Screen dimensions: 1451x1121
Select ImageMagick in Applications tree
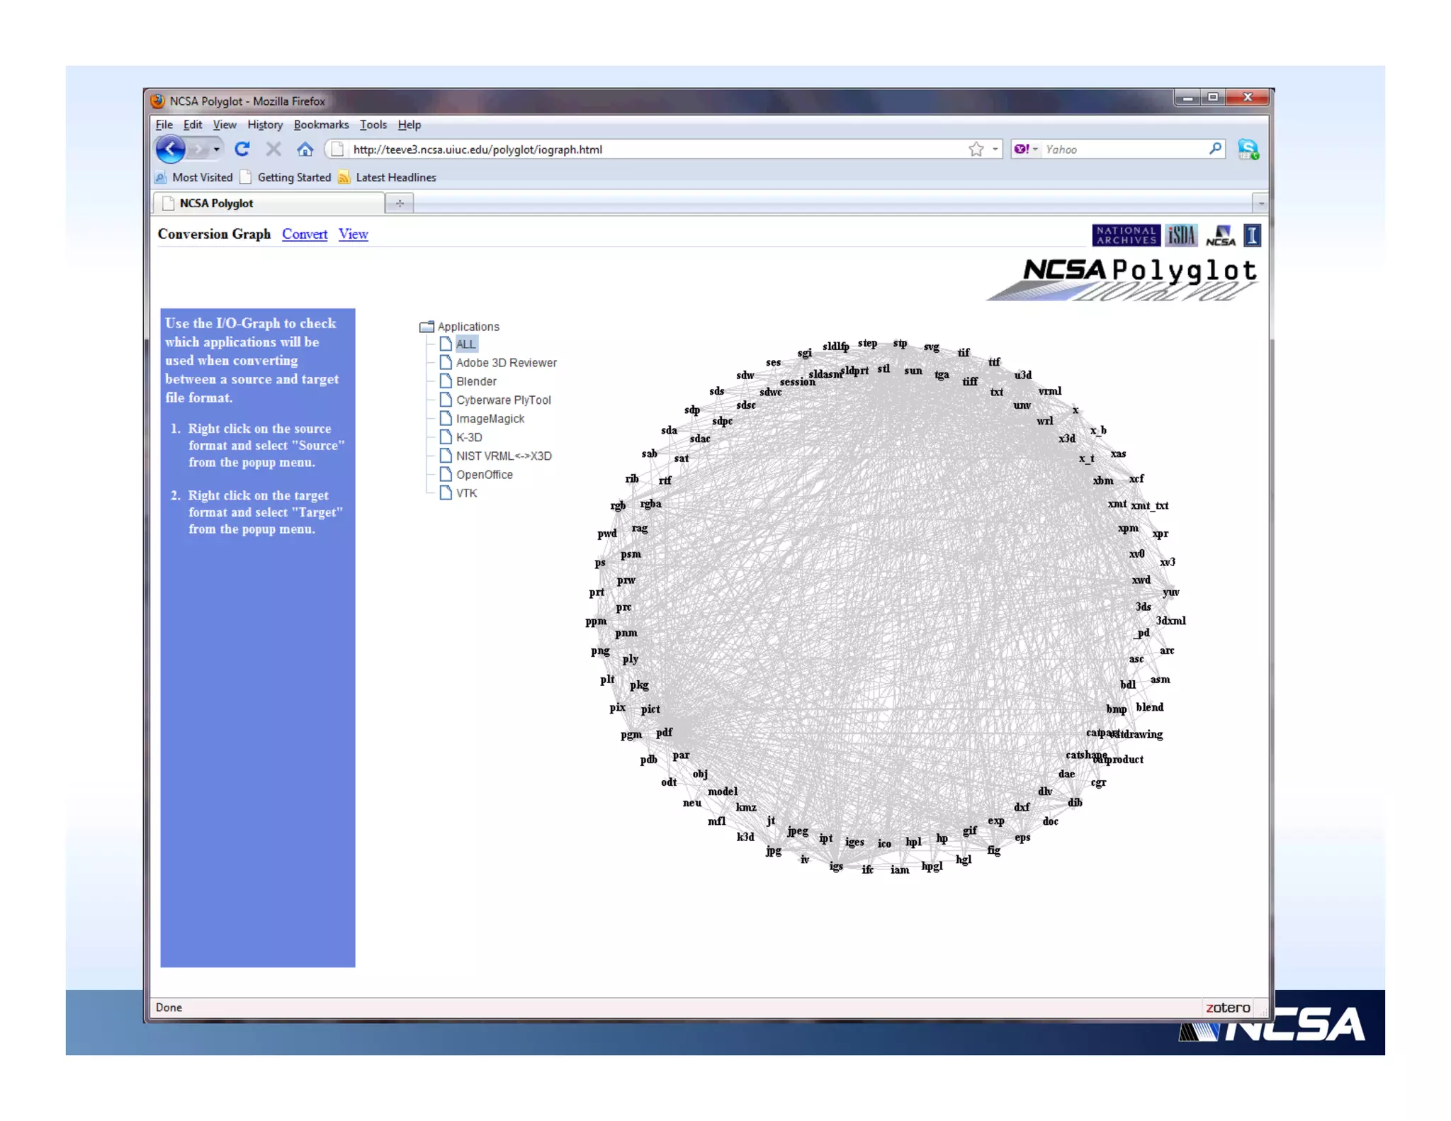[x=490, y=419]
